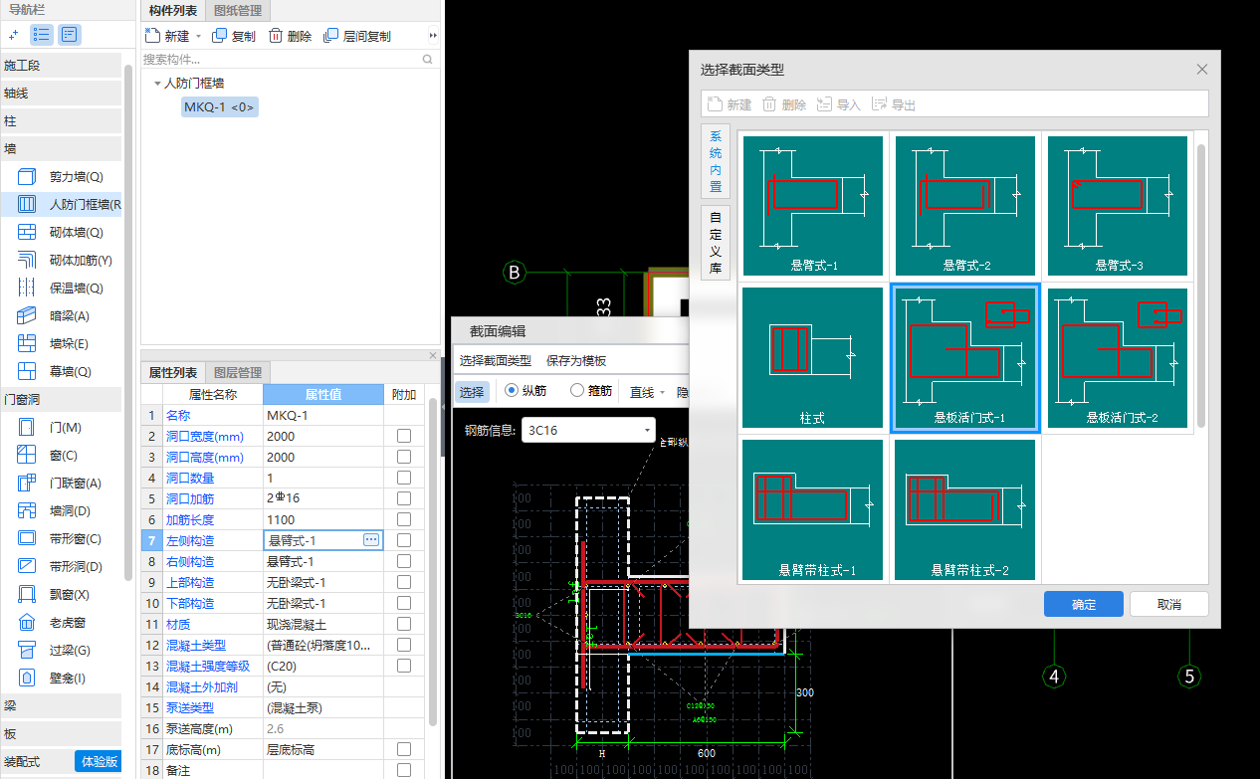Expand the 柱 navigation group
Viewport: 1260px width, 779px height.
point(61,121)
